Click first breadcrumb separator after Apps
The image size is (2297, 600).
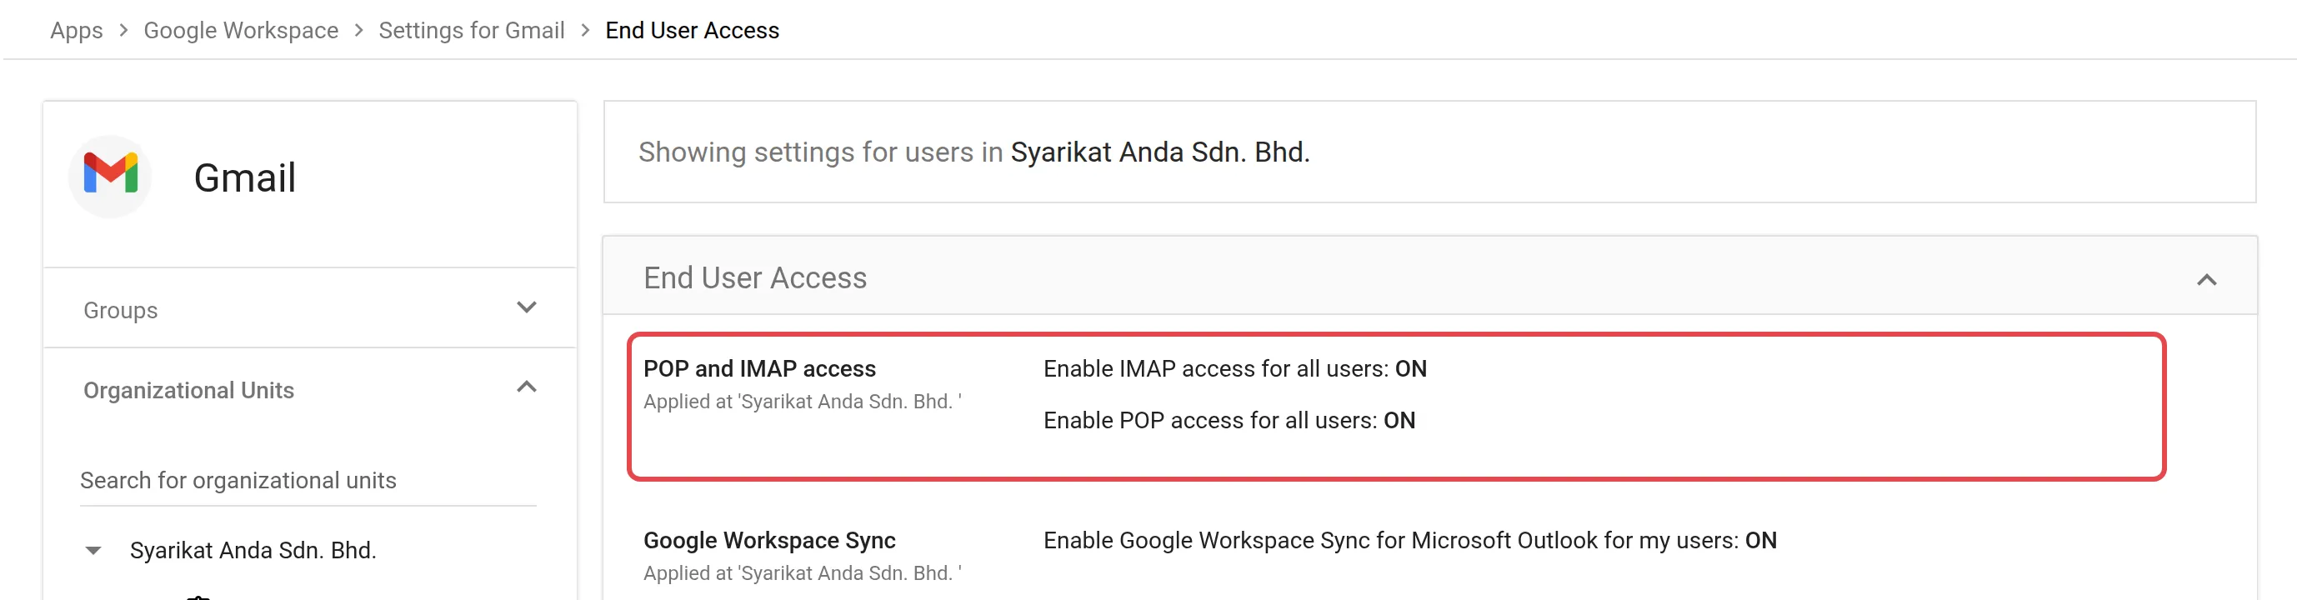point(124,30)
